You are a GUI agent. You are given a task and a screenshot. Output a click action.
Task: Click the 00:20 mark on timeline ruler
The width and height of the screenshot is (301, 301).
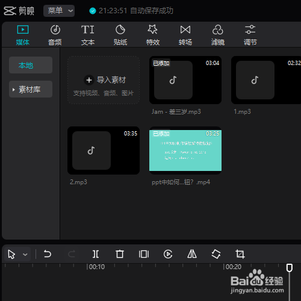(x=234, y=267)
